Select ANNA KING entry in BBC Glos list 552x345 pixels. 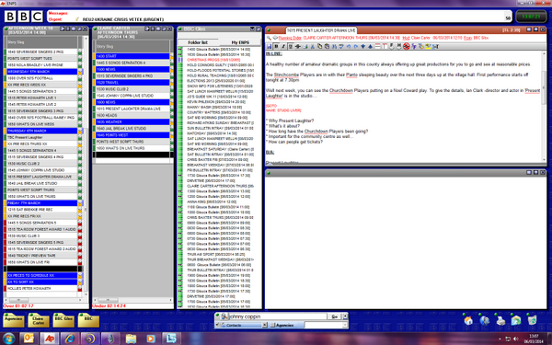(x=212, y=201)
